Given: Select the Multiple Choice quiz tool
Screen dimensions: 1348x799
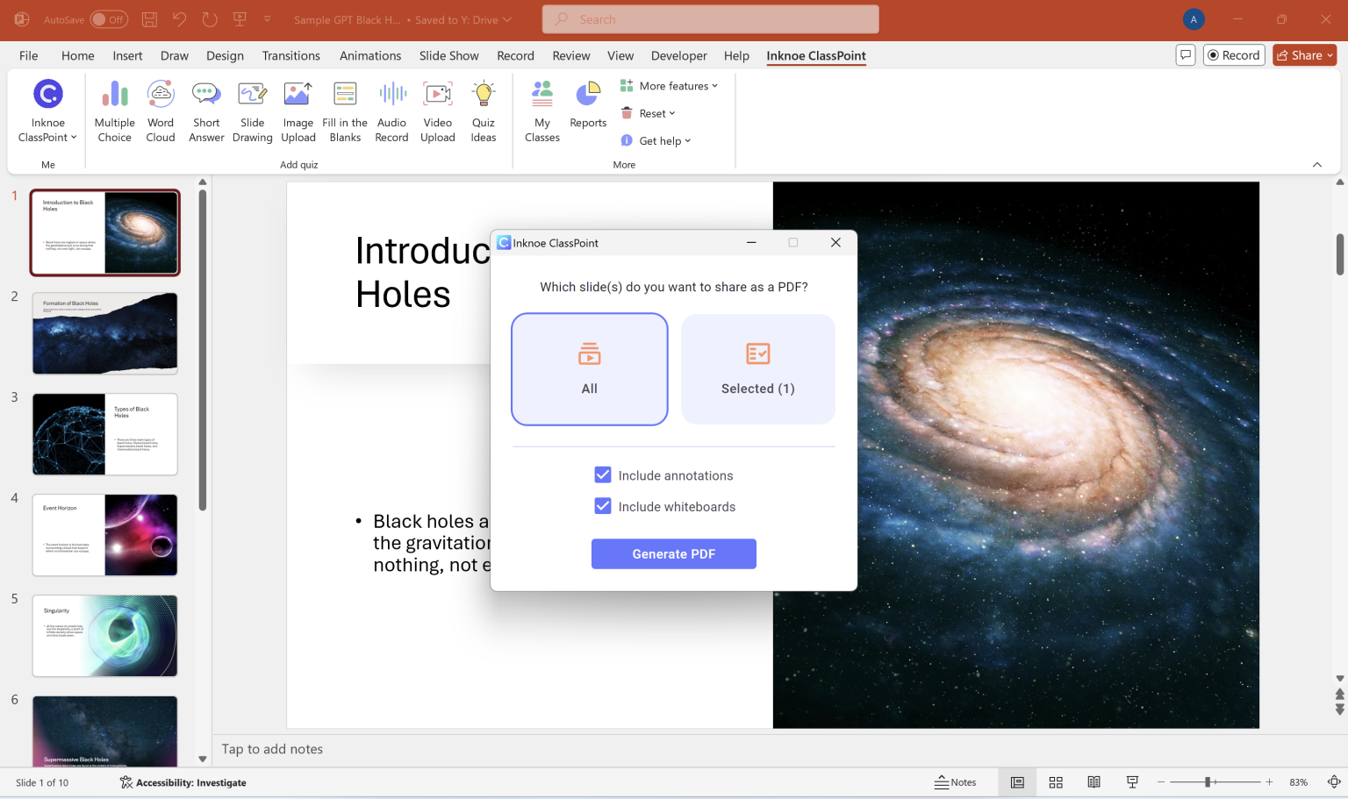Looking at the screenshot, I should point(114,110).
